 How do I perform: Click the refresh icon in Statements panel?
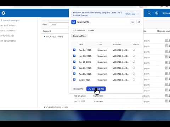point(139,22)
